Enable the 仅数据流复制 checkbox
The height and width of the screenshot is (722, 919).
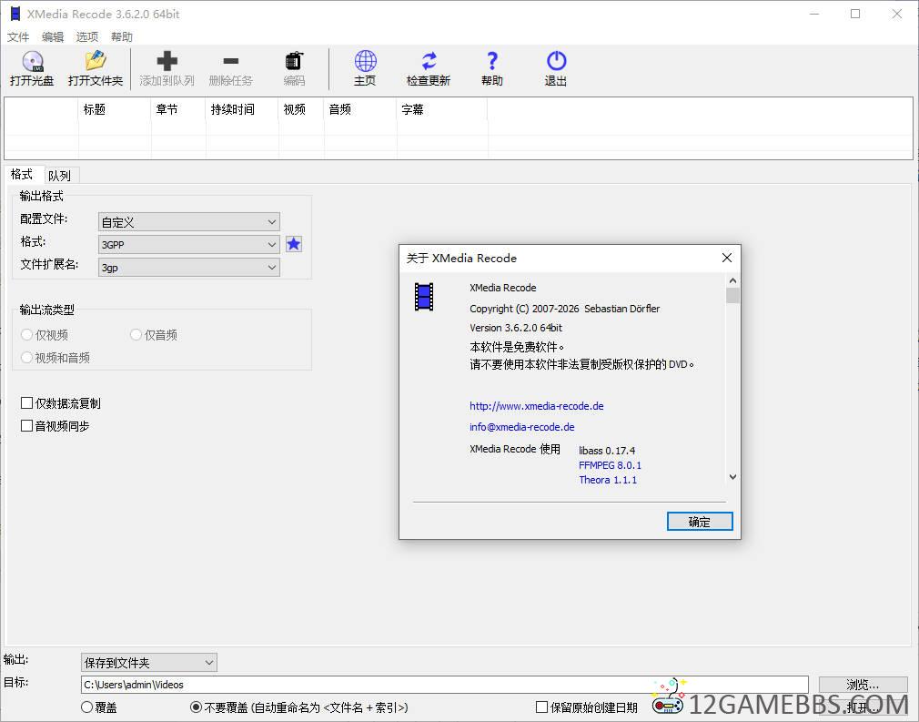(27, 402)
